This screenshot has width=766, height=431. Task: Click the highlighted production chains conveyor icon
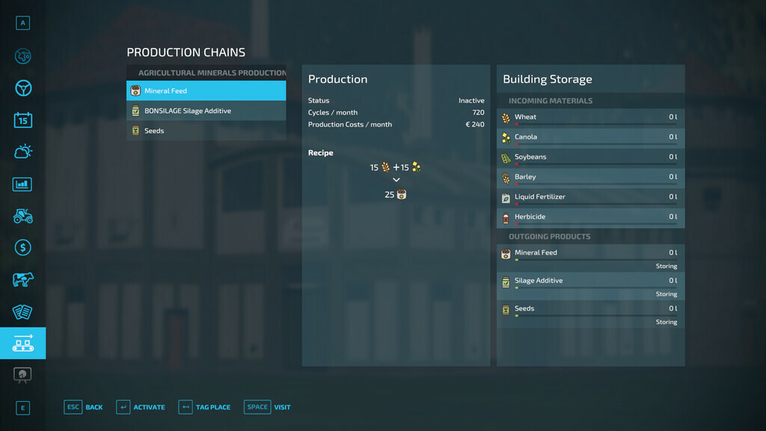[x=22, y=343]
